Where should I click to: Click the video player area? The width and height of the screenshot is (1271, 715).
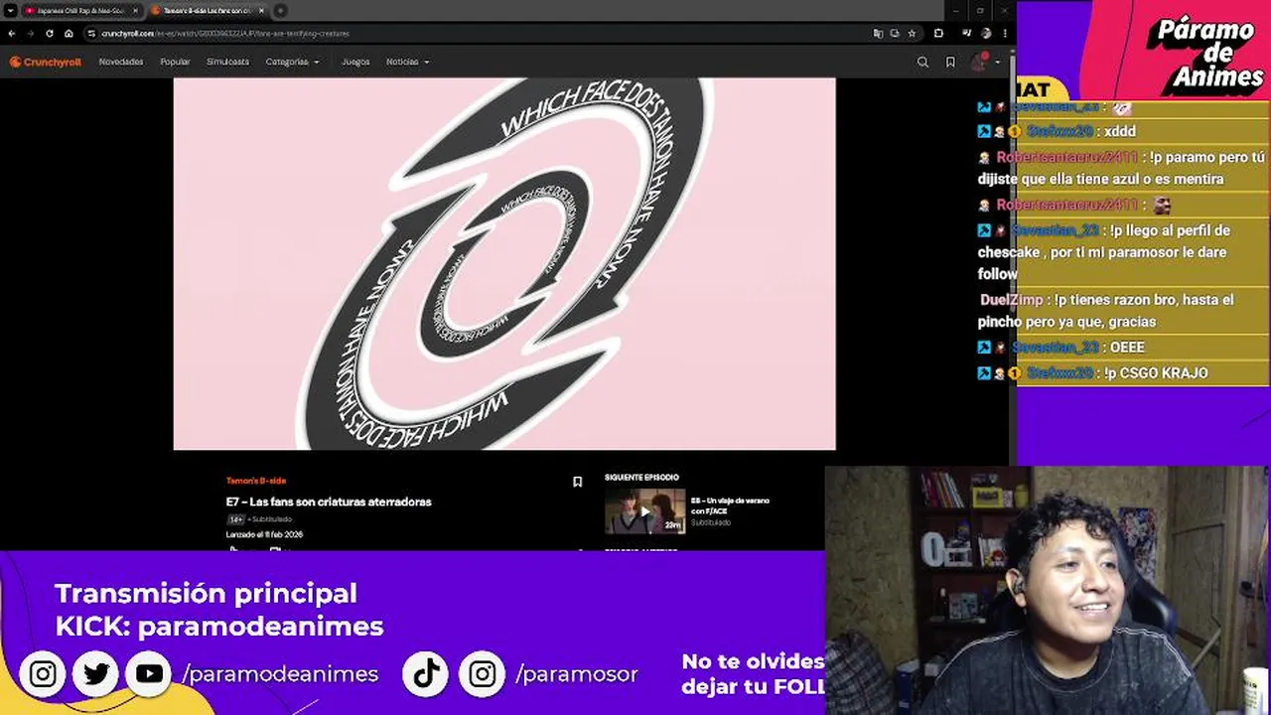pyautogui.click(x=504, y=264)
